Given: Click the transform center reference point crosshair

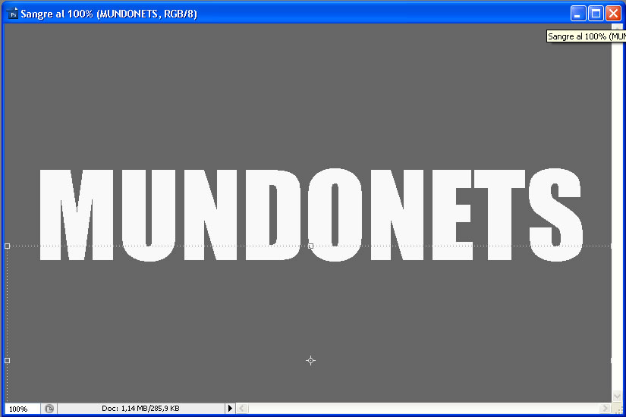Looking at the screenshot, I should (x=310, y=361).
